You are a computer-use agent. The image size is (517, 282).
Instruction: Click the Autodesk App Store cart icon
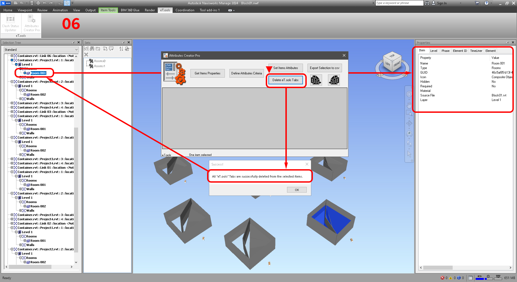point(477,3)
